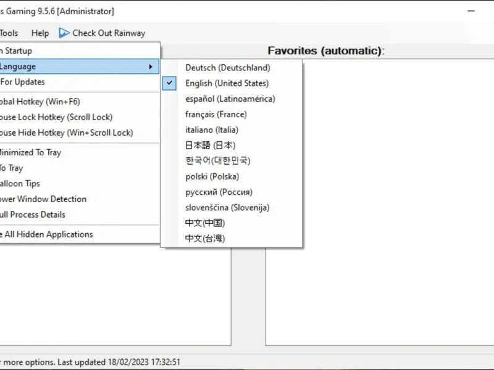Select English (United States) language
Image resolution: width=494 pixels, height=370 pixels.
click(232, 83)
